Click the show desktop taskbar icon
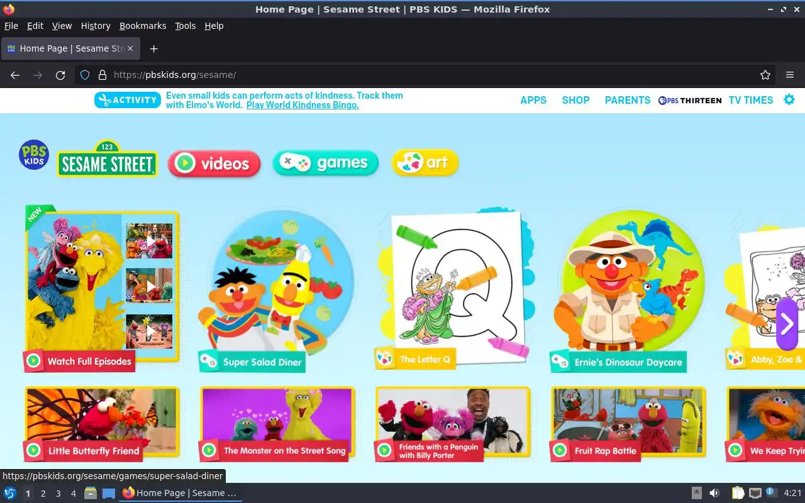 [x=109, y=493]
